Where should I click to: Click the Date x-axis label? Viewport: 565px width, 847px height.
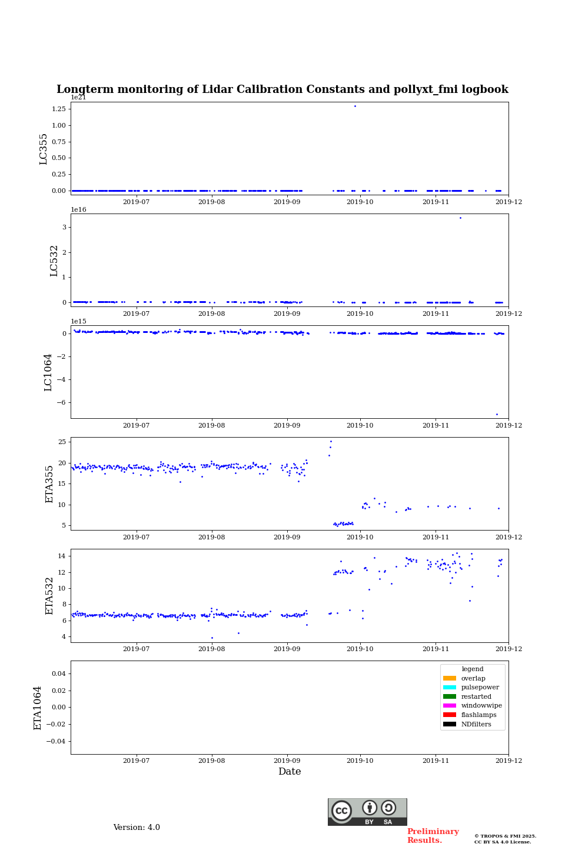(x=290, y=772)
